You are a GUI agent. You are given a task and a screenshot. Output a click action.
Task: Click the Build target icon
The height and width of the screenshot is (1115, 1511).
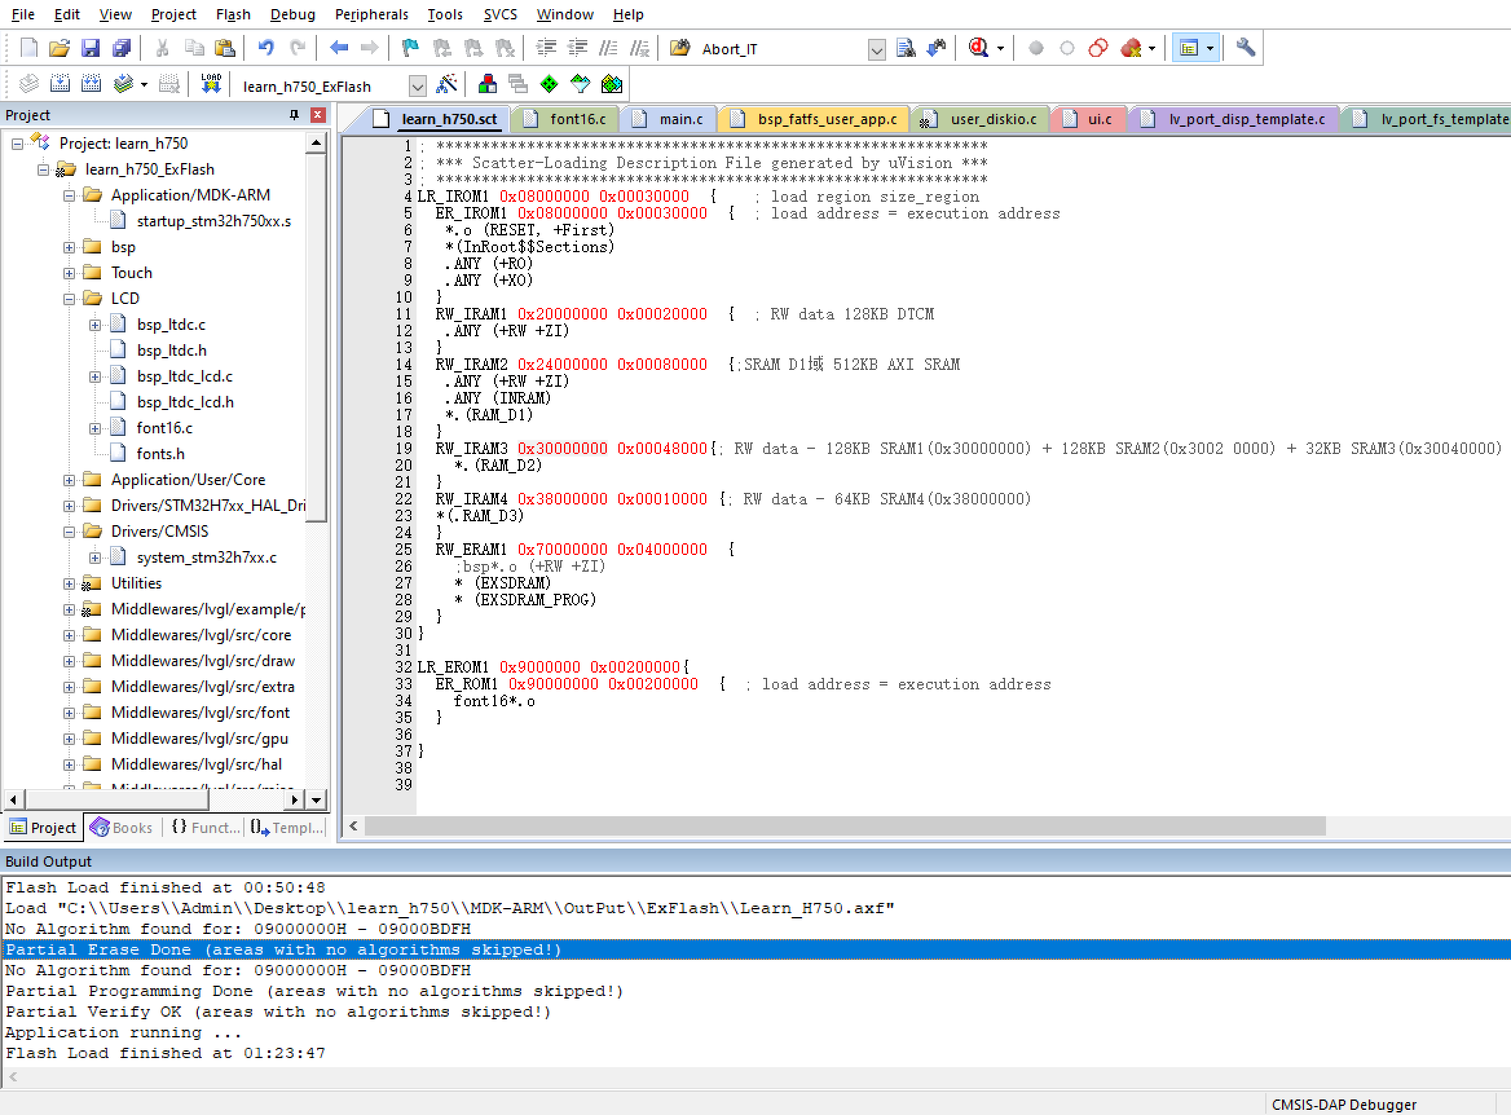pos(60,83)
